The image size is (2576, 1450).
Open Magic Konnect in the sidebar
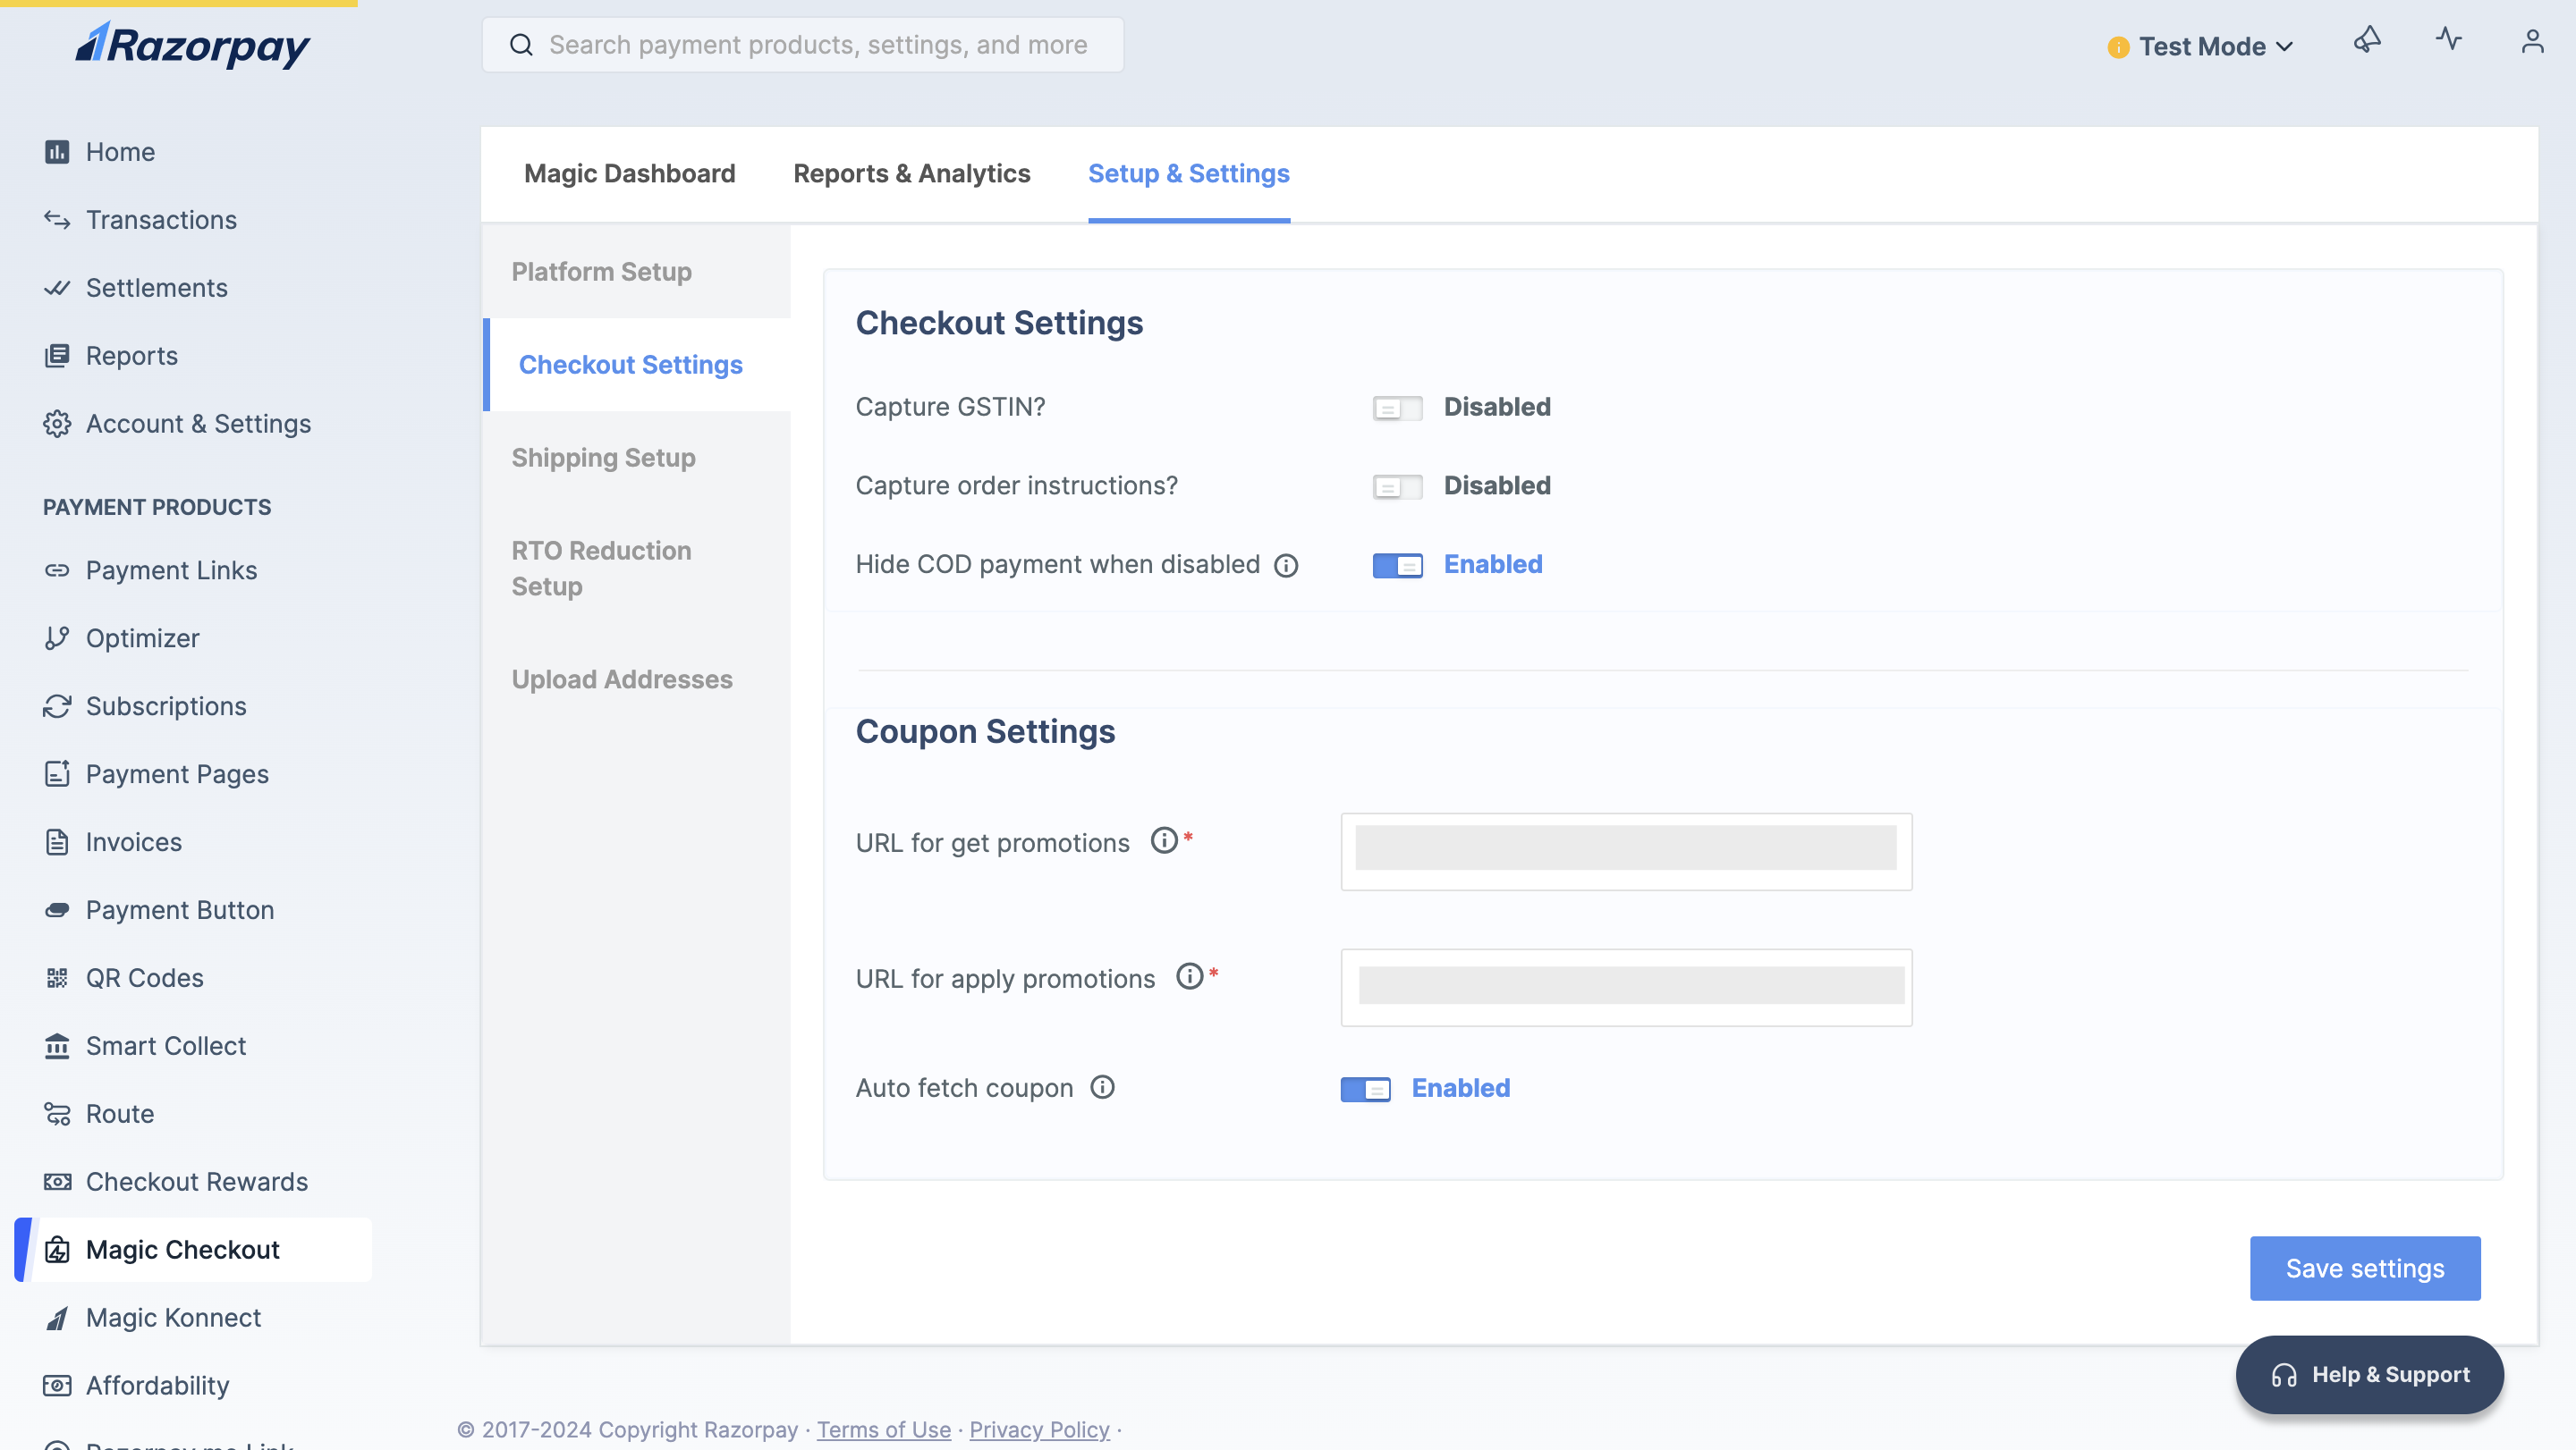pyautogui.click(x=194, y=1318)
